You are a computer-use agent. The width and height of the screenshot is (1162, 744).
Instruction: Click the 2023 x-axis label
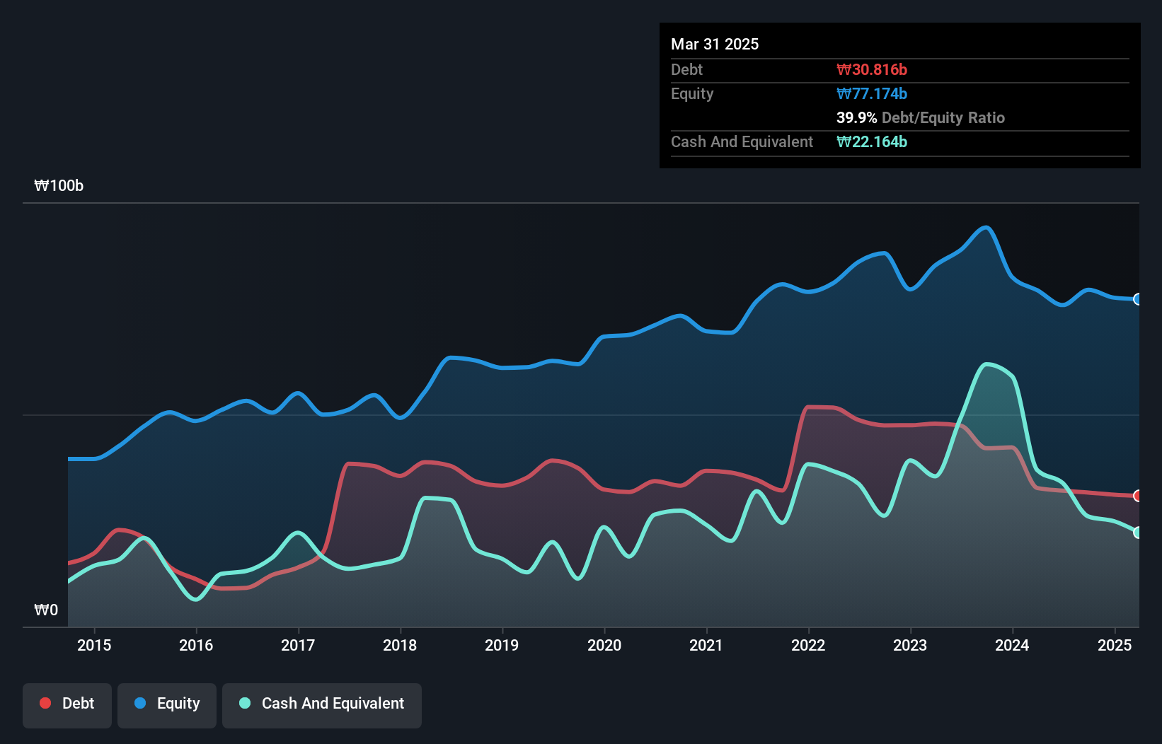point(910,645)
